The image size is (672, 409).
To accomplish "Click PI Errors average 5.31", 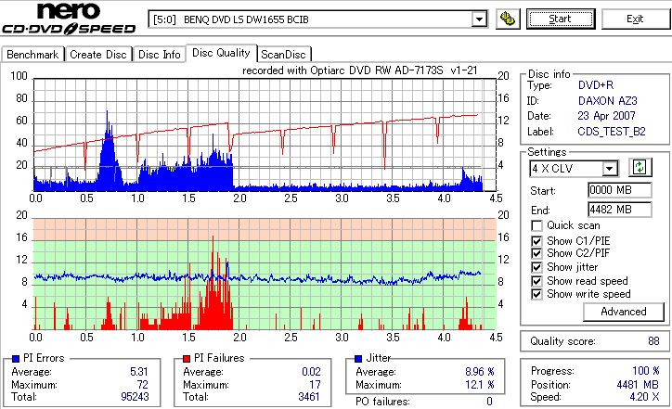I will (x=139, y=372).
